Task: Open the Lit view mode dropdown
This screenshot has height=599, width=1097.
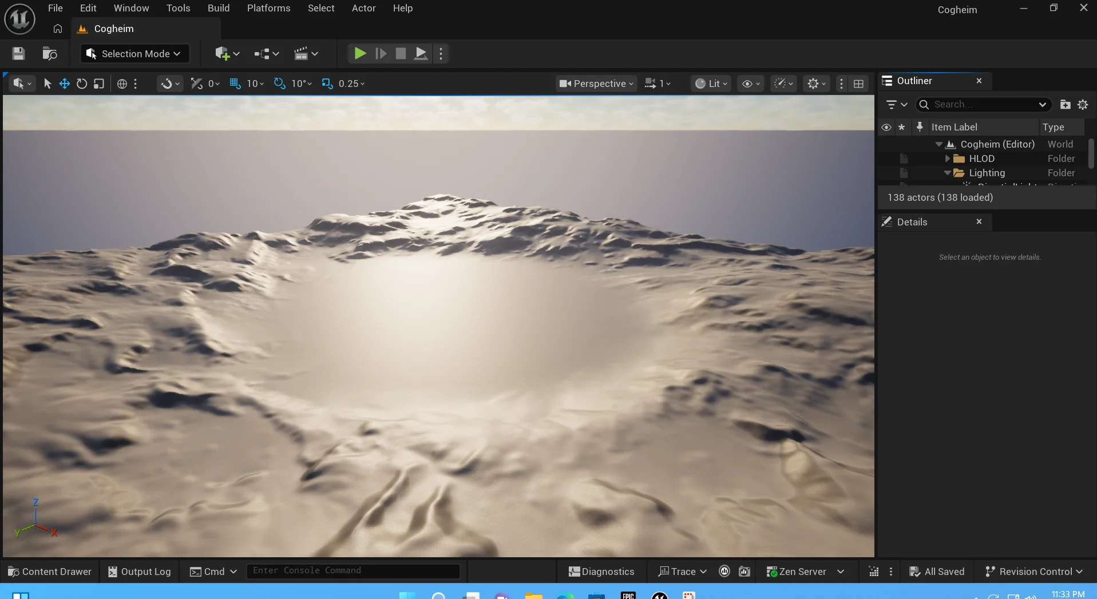Action: click(x=711, y=84)
